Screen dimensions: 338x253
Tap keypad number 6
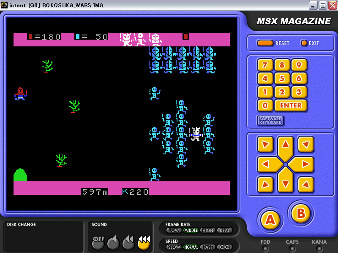(299, 78)
